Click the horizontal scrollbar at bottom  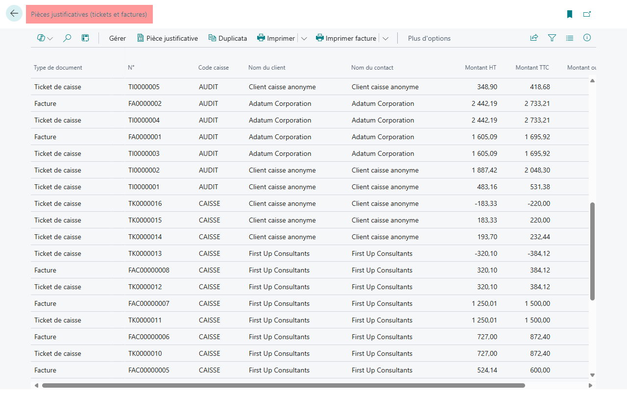[283, 386]
